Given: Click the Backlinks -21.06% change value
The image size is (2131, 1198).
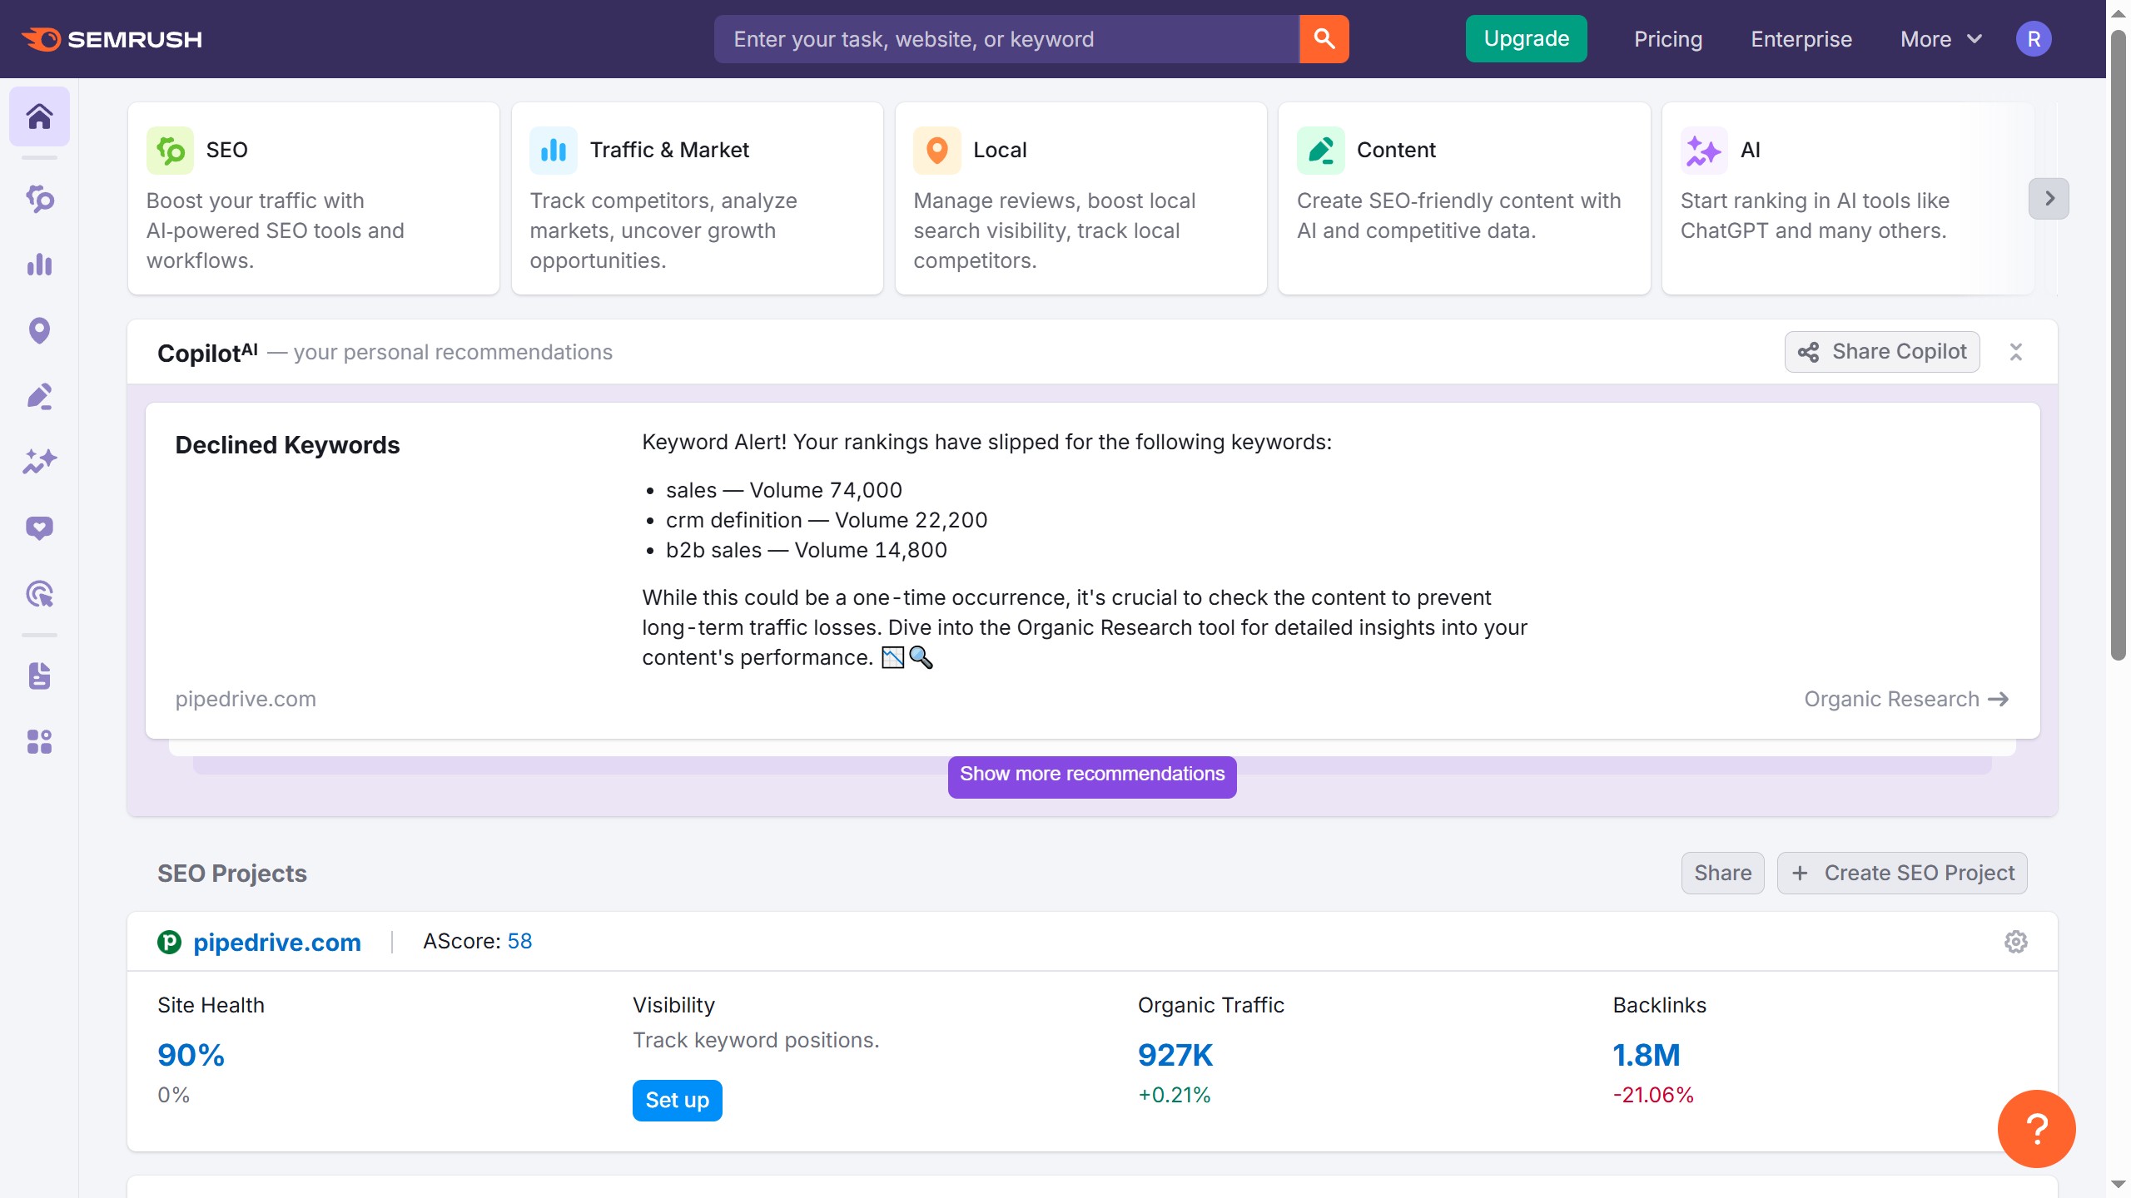Looking at the screenshot, I should point(1652,1096).
